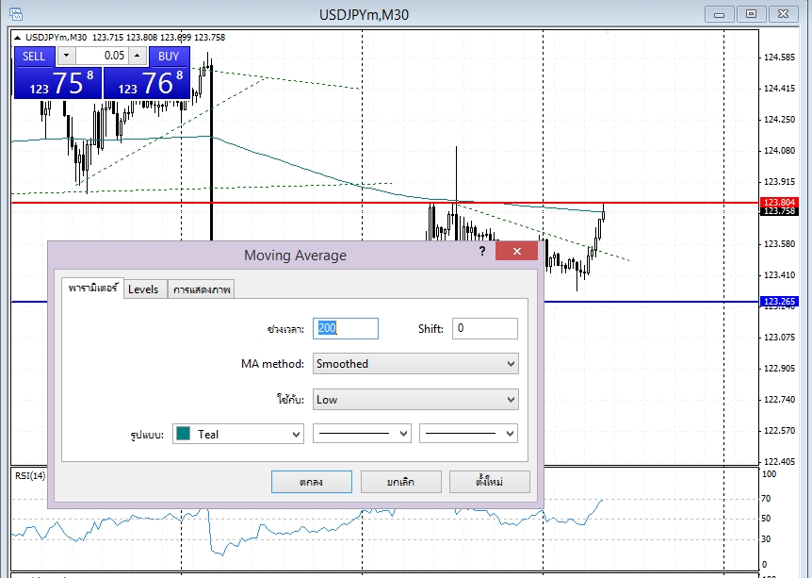Minimize the USDJPYm,M30 chart window

pyautogui.click(x=720, y=14)
